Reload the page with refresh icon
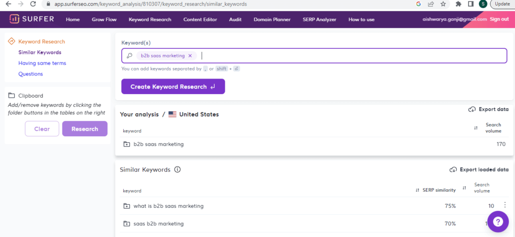The height and width of the screenshot is (237, 515). (x=33, y=4)
